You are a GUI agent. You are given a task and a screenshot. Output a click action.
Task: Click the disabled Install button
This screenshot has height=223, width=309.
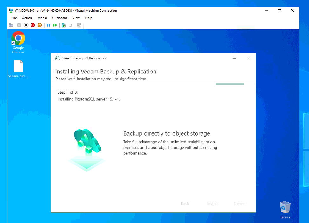coord(212,204)
